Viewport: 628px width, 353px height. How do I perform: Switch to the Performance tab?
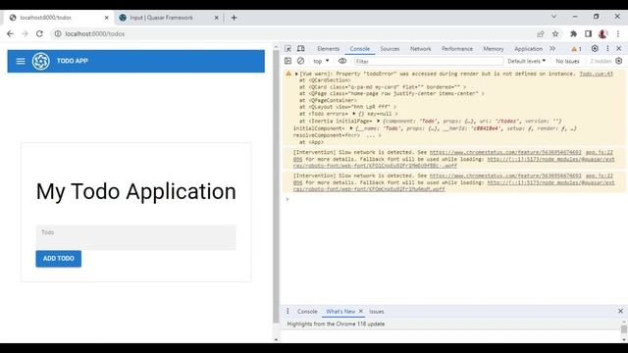pyautogui.click(x=457, y=49)
